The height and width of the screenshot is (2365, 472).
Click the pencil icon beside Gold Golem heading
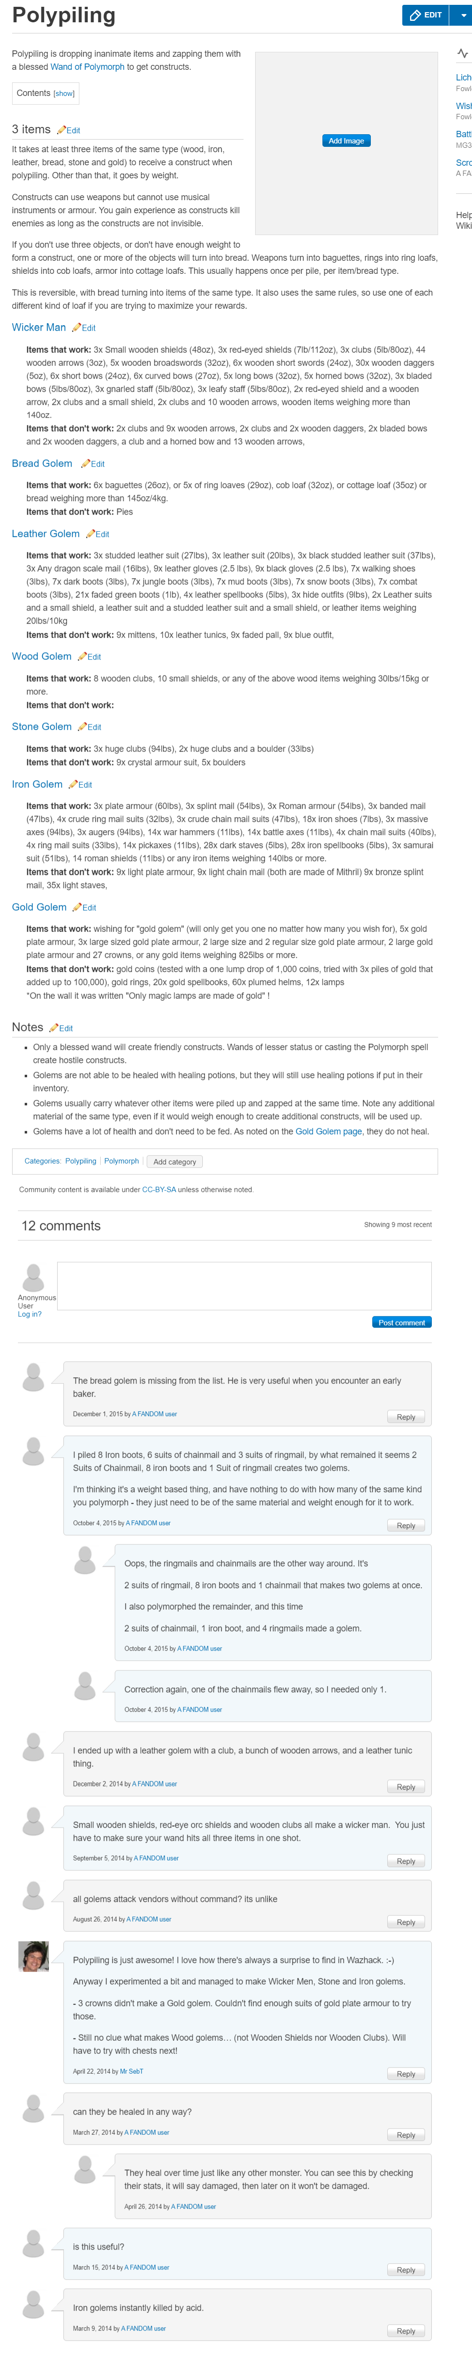(x=76, y=907)
